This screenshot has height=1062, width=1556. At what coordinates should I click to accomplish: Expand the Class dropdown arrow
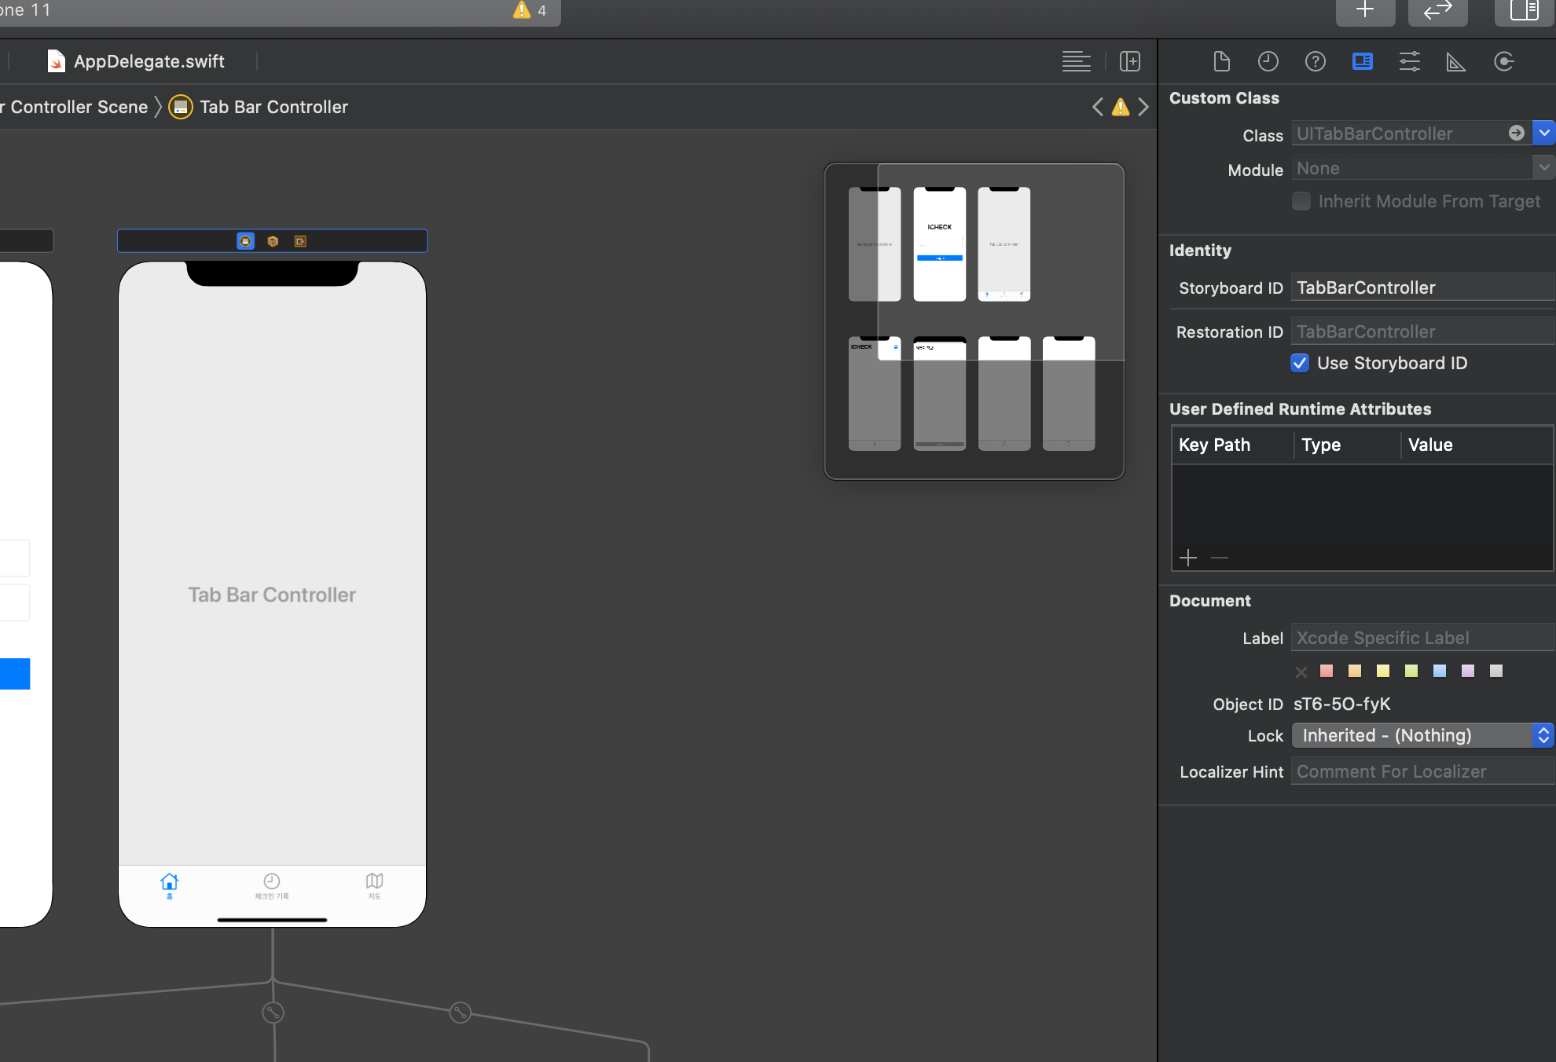[1543, 134]
